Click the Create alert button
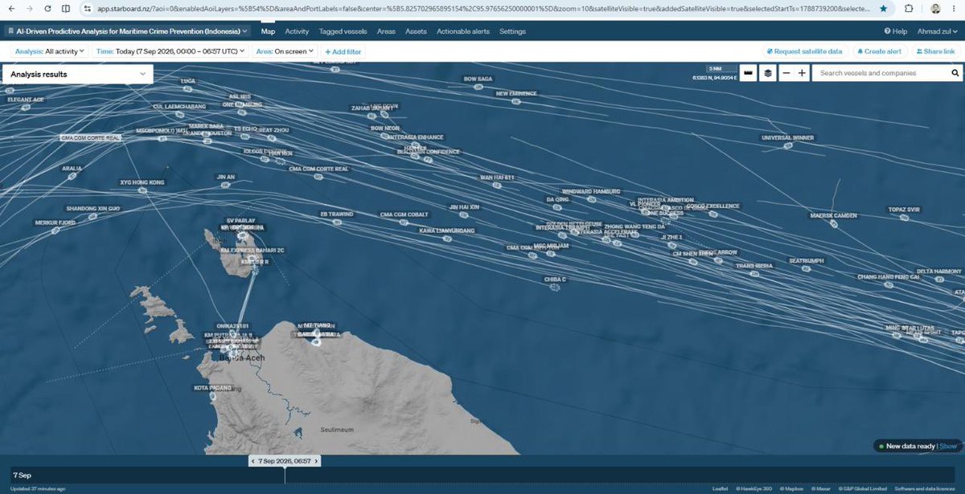Screen dimensions: 965x494 (x=880, y=51)
